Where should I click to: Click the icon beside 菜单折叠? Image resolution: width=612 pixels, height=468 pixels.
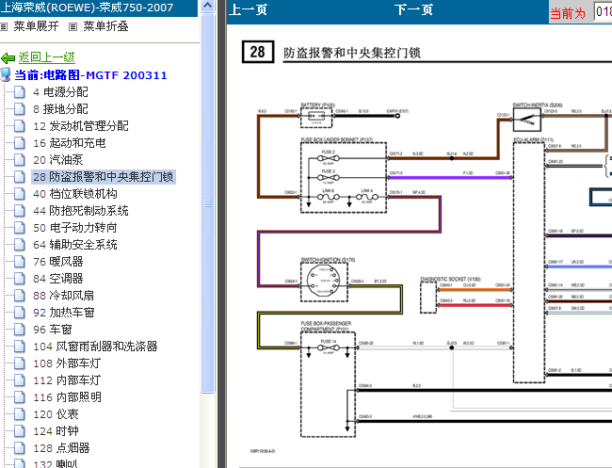click(x=72, y=27)
